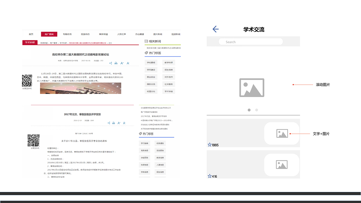Select the 招生信息 tag under 热门标签
Image resolution: width=361 pixels, height=203 pixels.
coord(169,70)
